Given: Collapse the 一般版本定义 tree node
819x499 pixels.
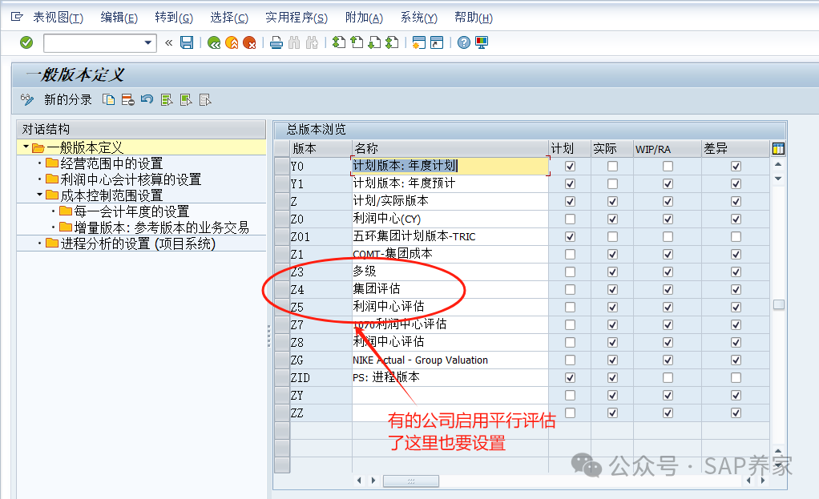Looking at the screenshot, I should (x=26, y=147).
